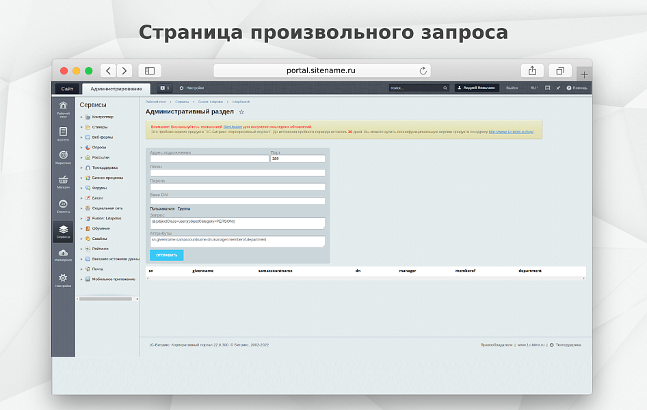Open Настройки gear icon in left sidebar
The width and height of the screenshot is (647, 410).
tap(63, 279)
